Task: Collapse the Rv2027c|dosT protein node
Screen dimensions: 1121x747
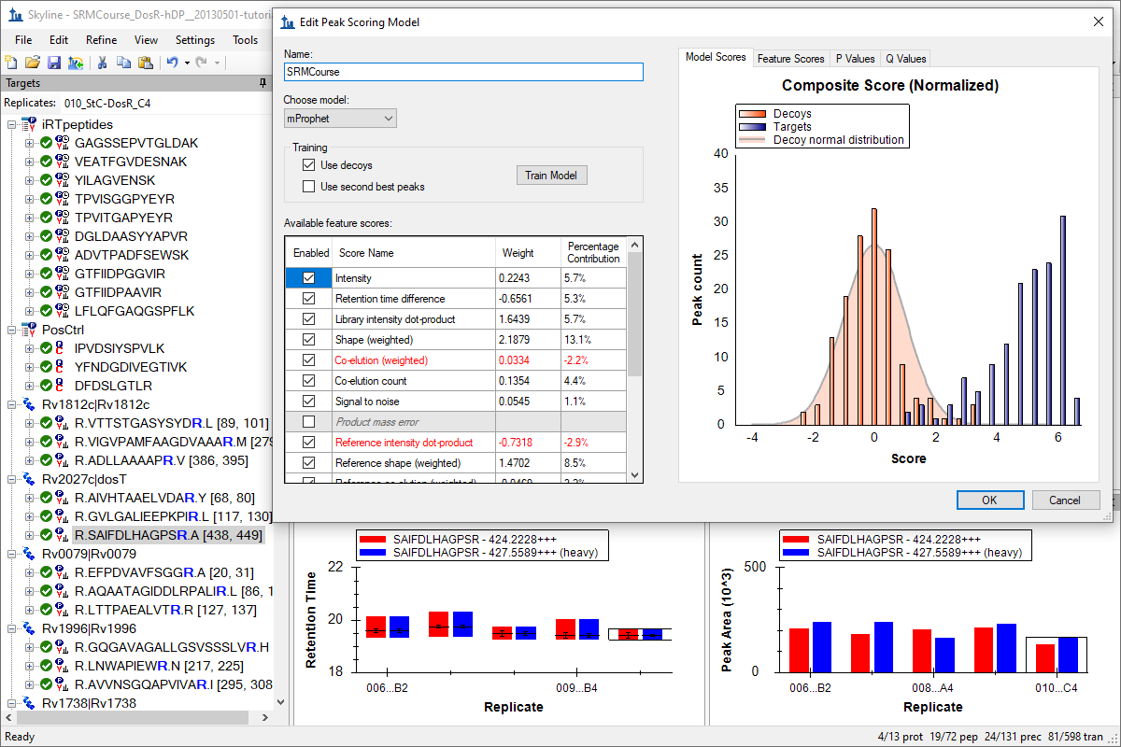Action: tap(12, 479)
